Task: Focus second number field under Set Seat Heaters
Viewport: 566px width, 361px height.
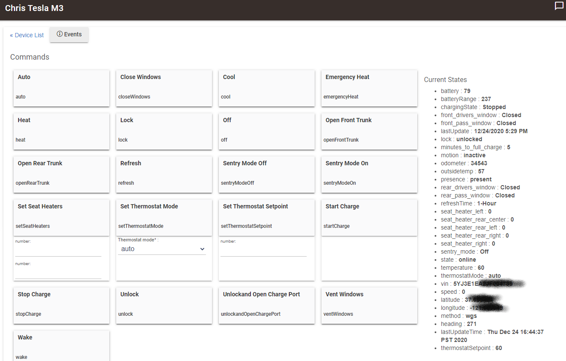Action: 58,273
